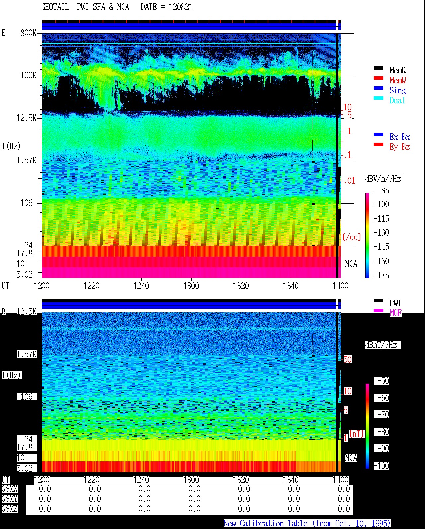Click the dBnT magnetic field color scale bar
This screenshot has width=425, height=529.
367,426
